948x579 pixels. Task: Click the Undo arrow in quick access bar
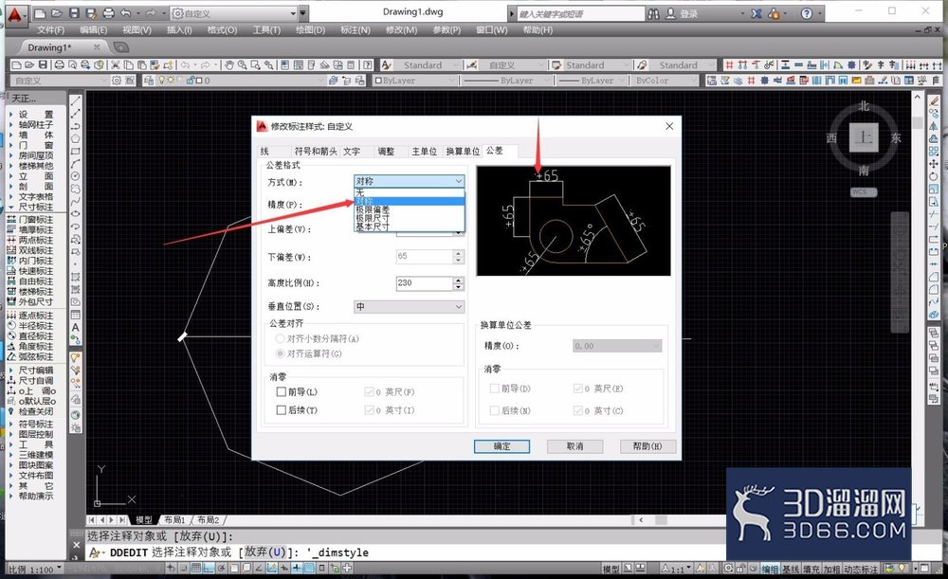(x=126, y=12)
